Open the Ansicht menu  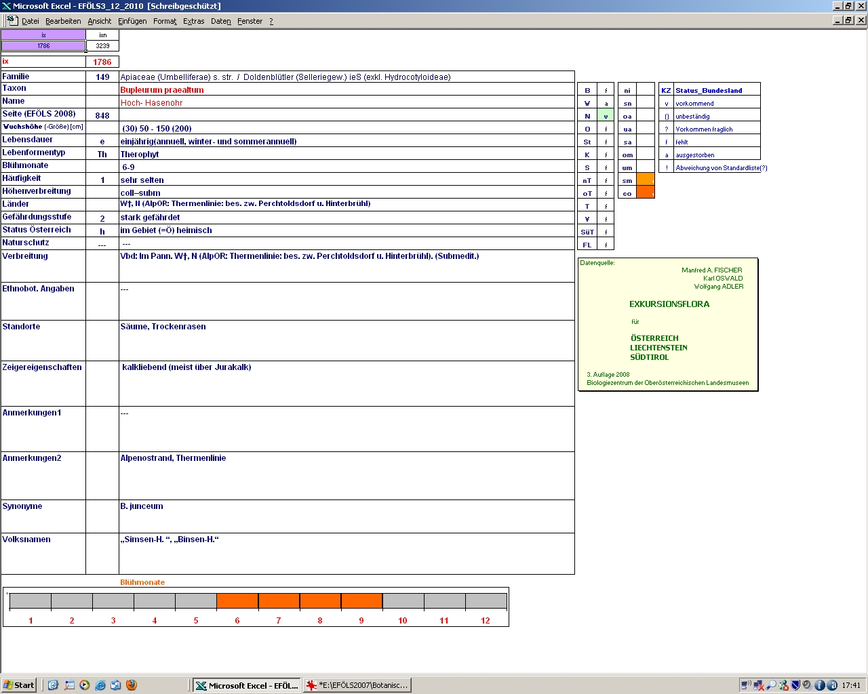click(100, 21)
